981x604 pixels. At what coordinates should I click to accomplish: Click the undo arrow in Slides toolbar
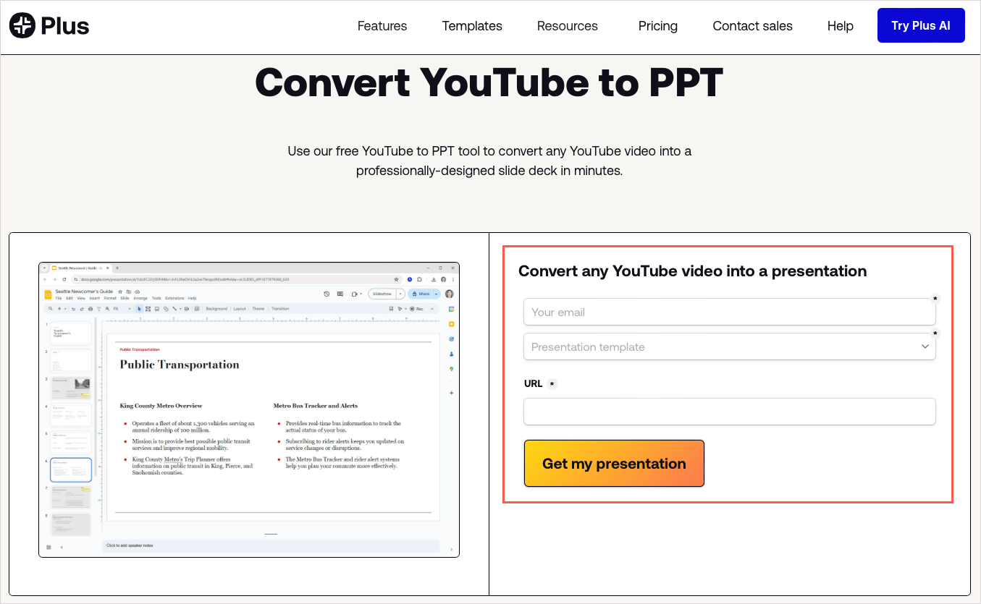click(x=73, y=309)
